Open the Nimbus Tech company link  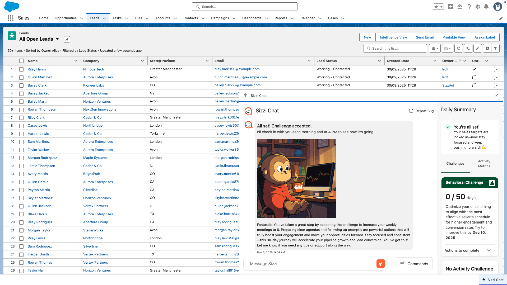[x=94, y=69]
